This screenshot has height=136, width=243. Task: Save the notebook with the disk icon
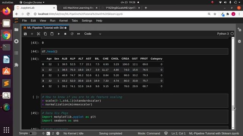pyautogui.click(x=25, y=34)
